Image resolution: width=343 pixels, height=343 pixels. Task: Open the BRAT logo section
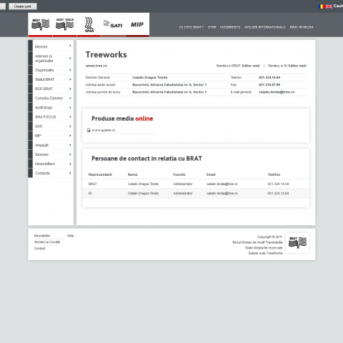[x=41, y=24]
